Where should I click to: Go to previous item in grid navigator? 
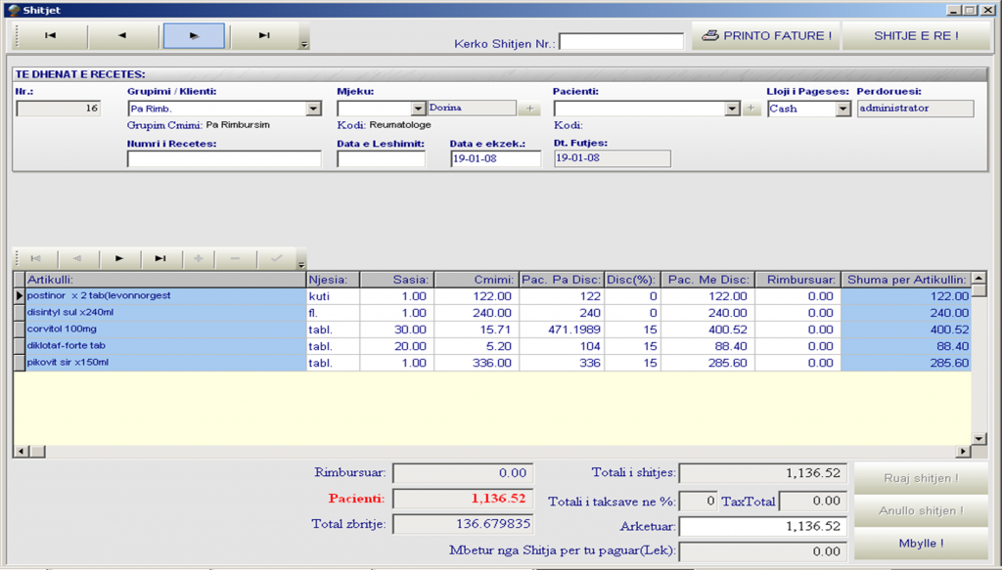coord(78,258)
